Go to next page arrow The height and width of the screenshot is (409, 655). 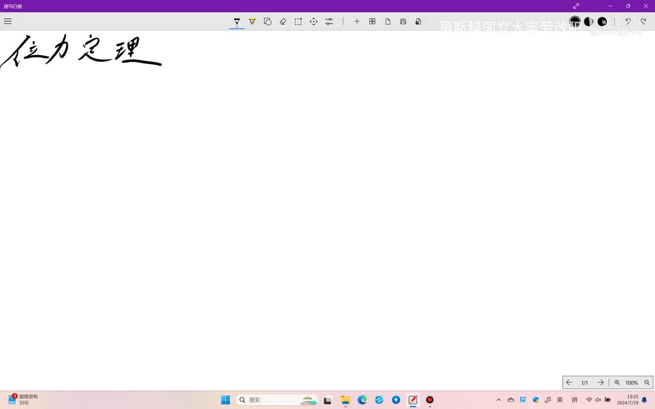click(600, 382)
